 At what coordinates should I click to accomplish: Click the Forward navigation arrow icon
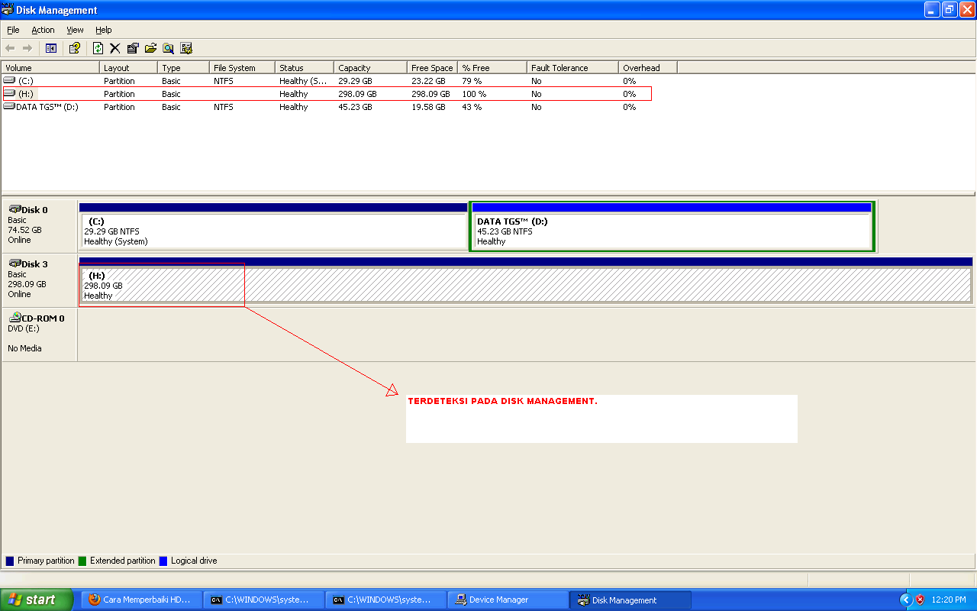[x=27, y=47]
